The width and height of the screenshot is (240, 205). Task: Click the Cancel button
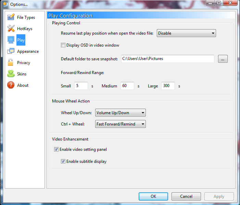[x=186, y=196]
